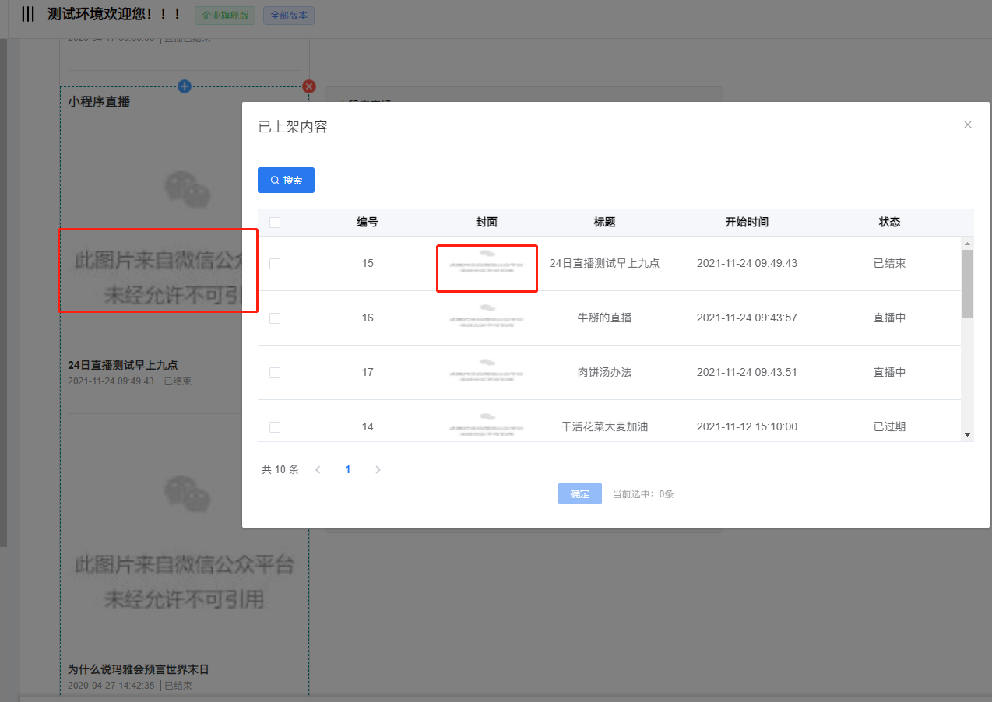Click the 为什么说玛雅会预言世界末日 live title

[139, 669]
